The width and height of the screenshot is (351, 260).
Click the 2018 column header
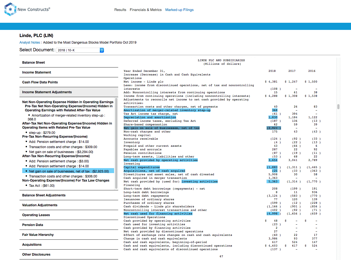pos(272,71)
